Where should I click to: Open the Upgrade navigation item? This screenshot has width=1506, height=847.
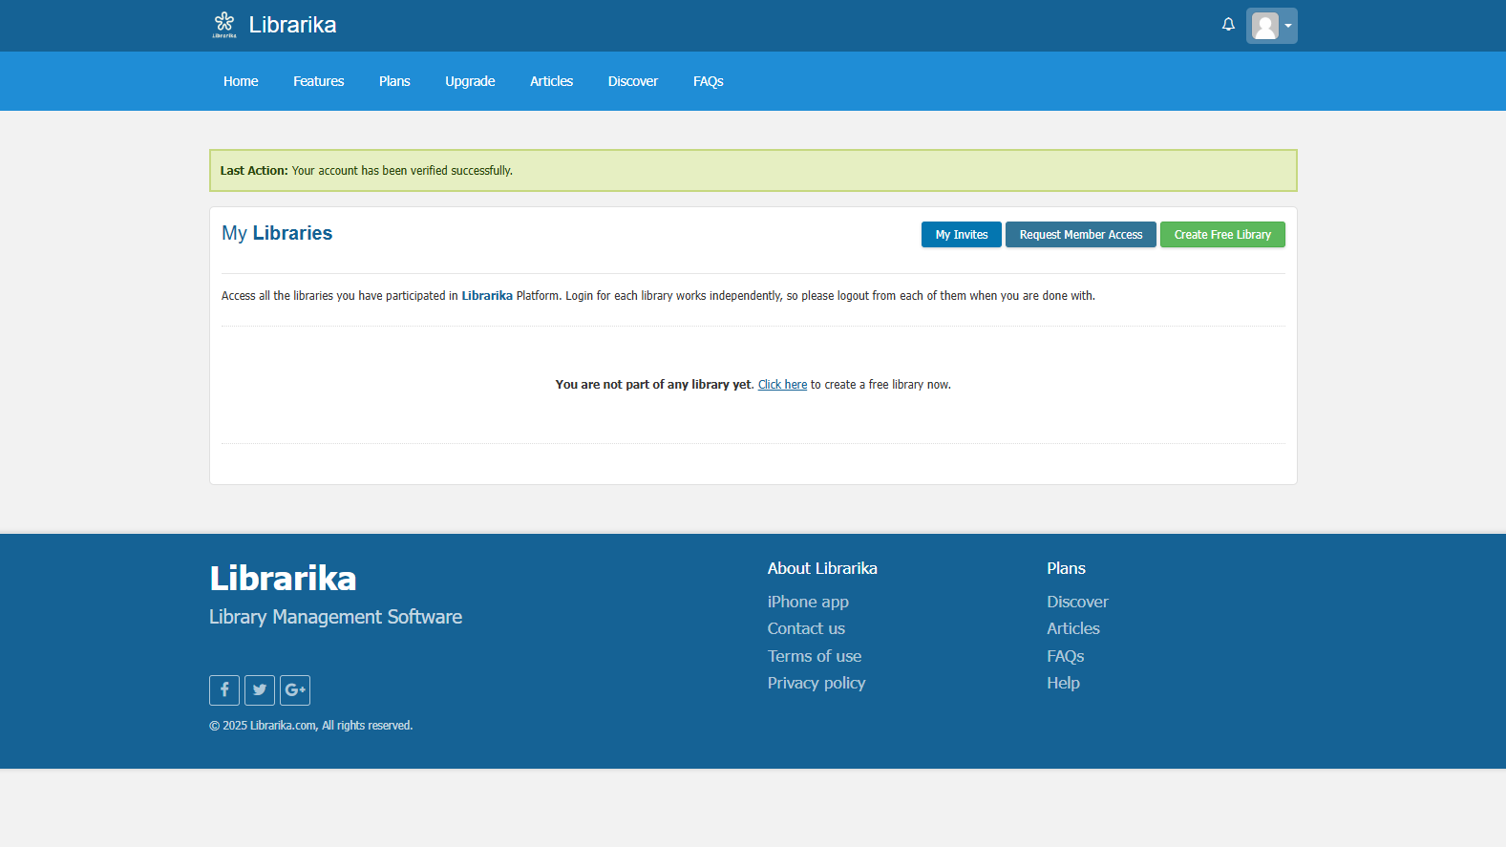click(470, 81)
